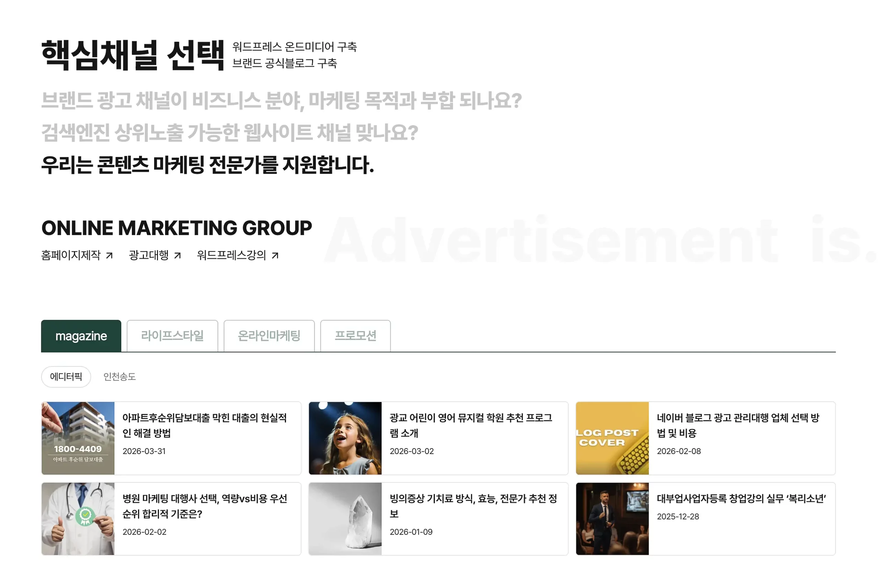The image size is (879, 583).
Task: Open the 온라인마케팅 tab
Action: coord(269,336)
